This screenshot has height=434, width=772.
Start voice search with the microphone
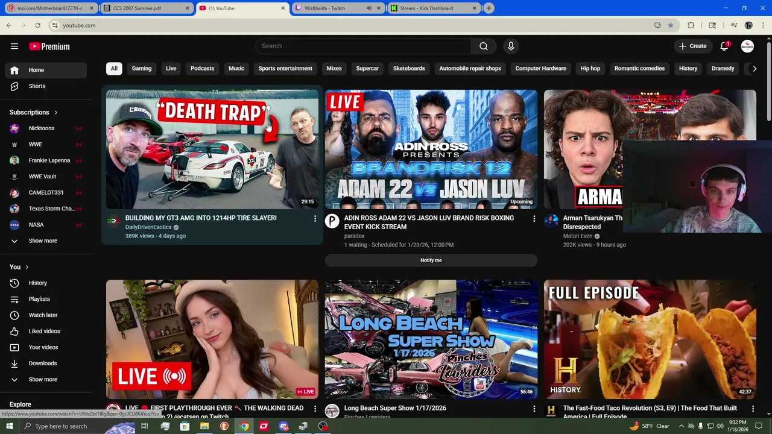(x=511, y=46)
